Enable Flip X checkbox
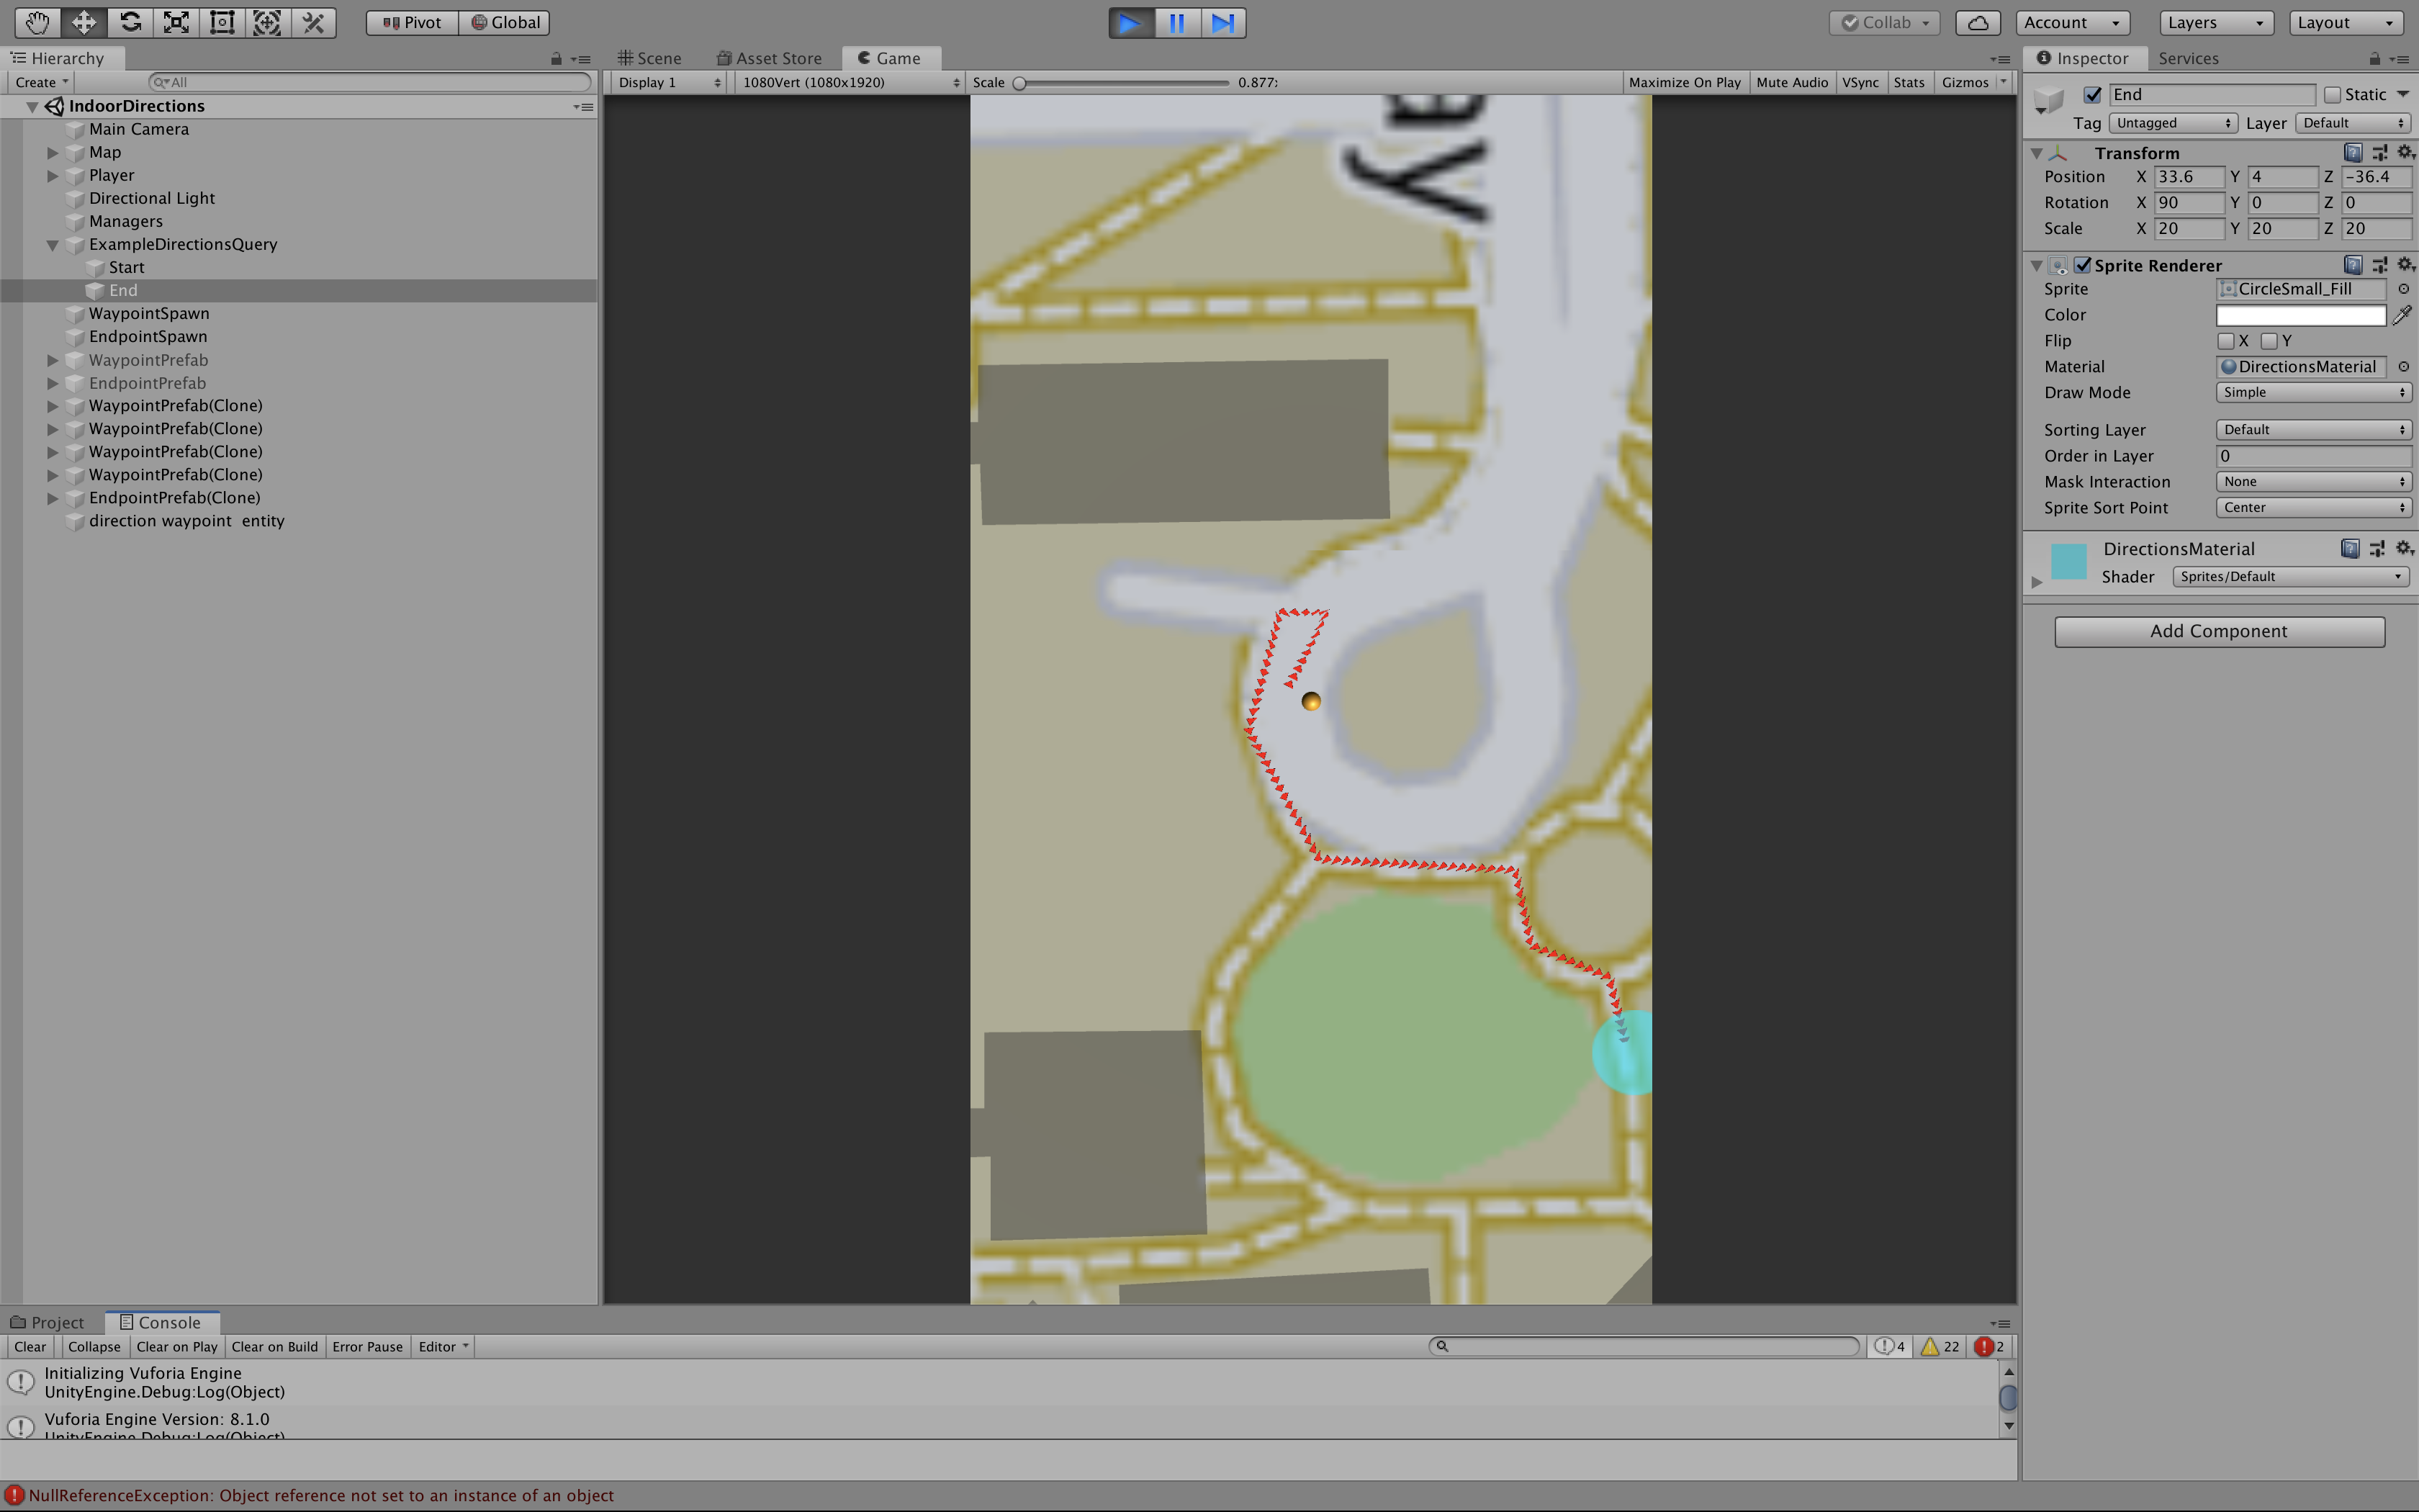Screen dimensions: 2419x1512 click(2225, 341)
